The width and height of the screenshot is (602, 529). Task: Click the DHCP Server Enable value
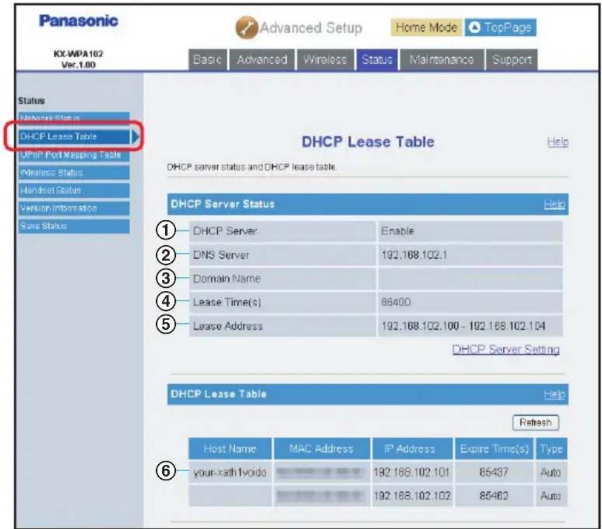coord(398,231)
